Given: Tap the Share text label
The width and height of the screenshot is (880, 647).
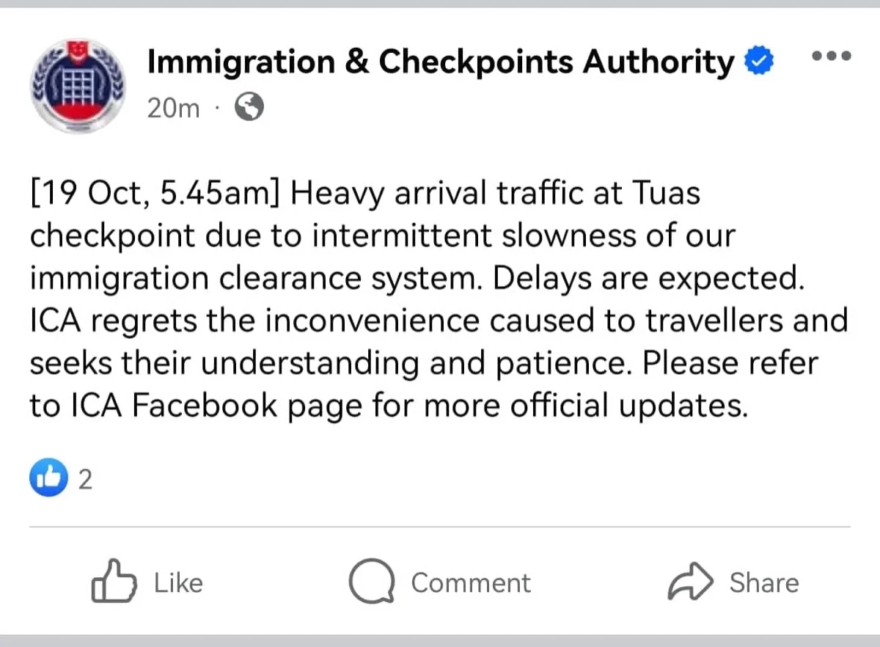Looking at the screenshot, I should pyautogui.click(x=763, y=583).
